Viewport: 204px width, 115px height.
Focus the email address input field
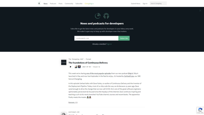click(96, 38)
